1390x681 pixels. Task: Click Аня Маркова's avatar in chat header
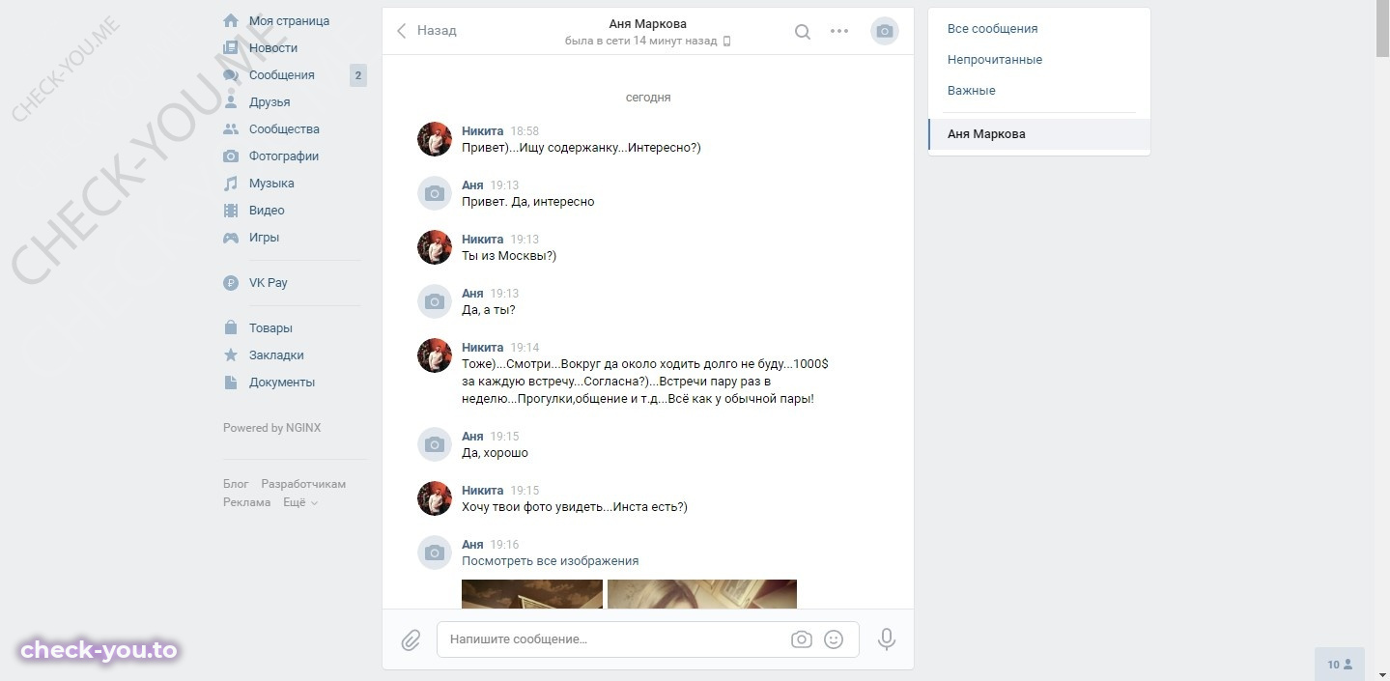[884, 31]
